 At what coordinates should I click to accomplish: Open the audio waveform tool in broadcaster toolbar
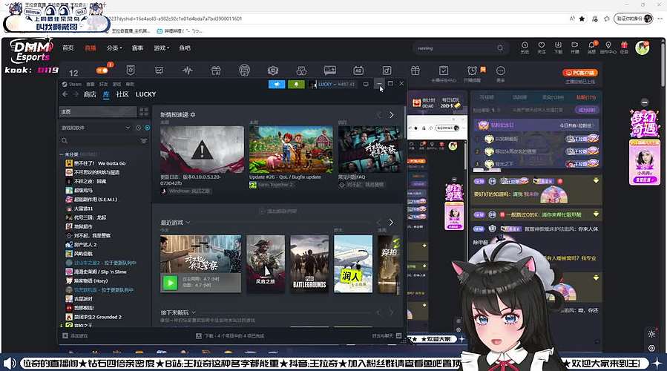pos(188,70)
